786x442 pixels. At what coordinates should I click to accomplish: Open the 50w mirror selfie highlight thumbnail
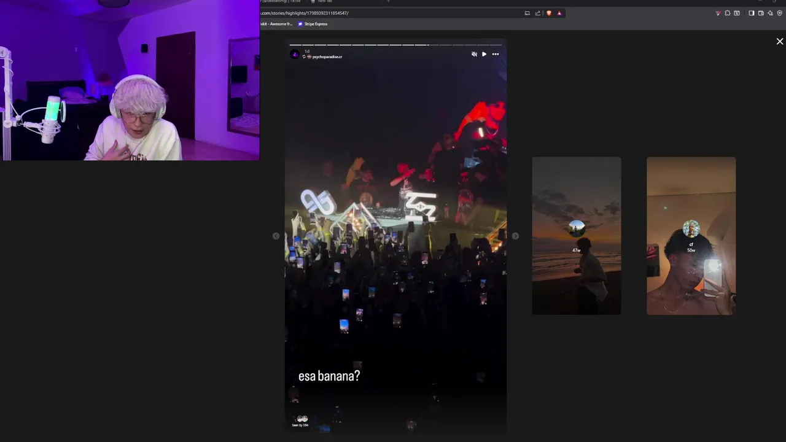(x=691, y=236)
